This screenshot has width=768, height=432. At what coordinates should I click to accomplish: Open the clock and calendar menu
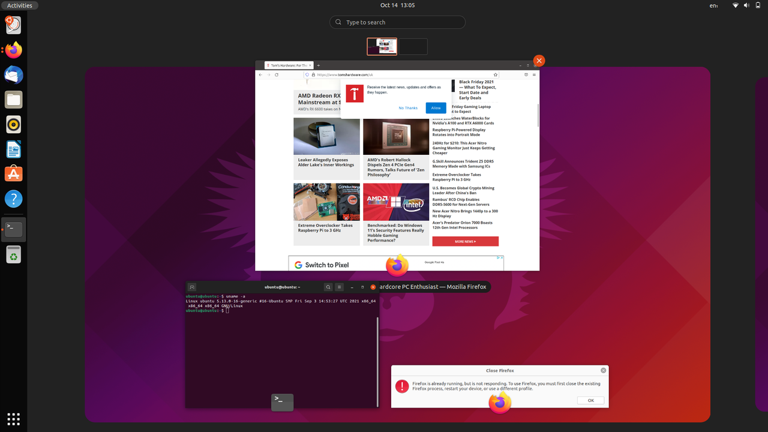pyautogui.click(x=397, y=5)
